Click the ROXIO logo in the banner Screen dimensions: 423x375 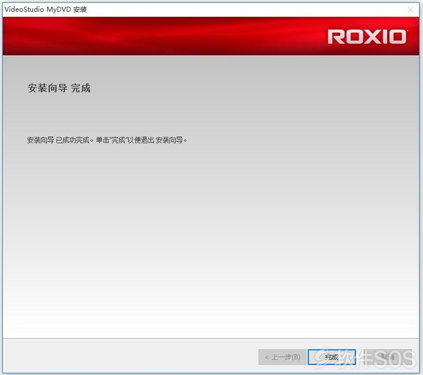(x=367, y=37)
